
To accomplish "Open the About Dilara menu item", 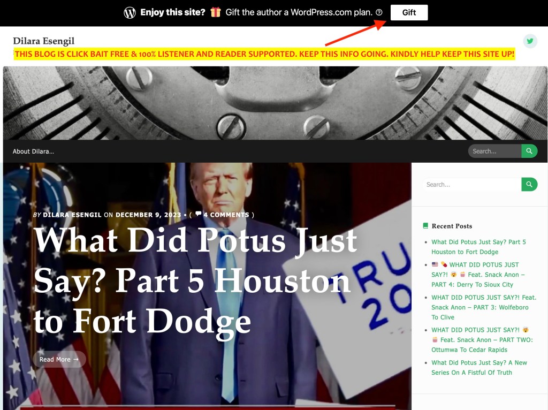I will (33, 151).
